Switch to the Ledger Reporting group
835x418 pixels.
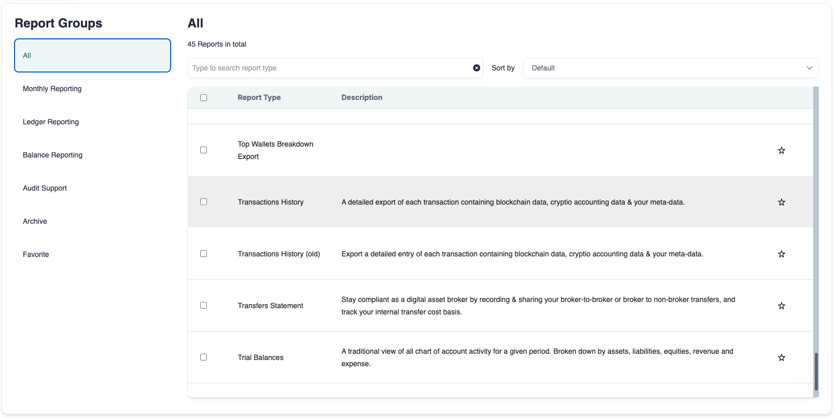click(51, 122)
